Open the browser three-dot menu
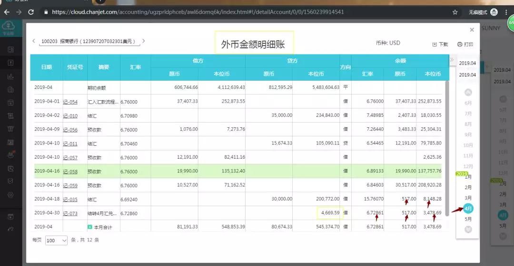 point(507,12)
